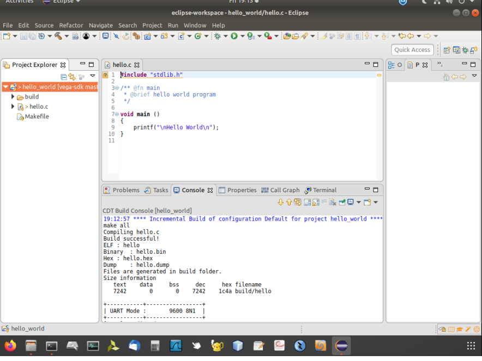Click the Open Task briefcase icon

(x=296, y=36)
